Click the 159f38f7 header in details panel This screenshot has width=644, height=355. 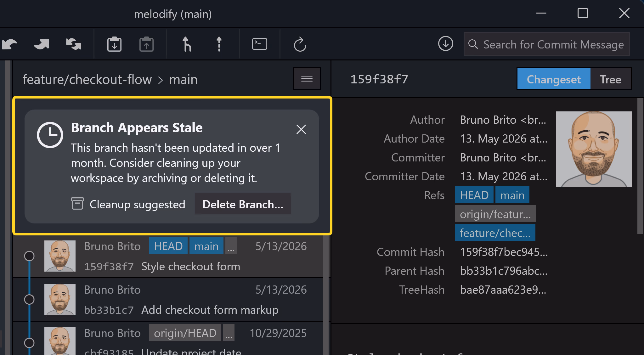click(x=379, y=79)
